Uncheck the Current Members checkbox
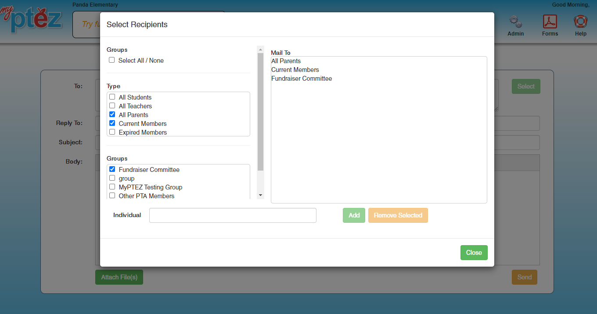597x314 pixels. [x=112, y=123]
